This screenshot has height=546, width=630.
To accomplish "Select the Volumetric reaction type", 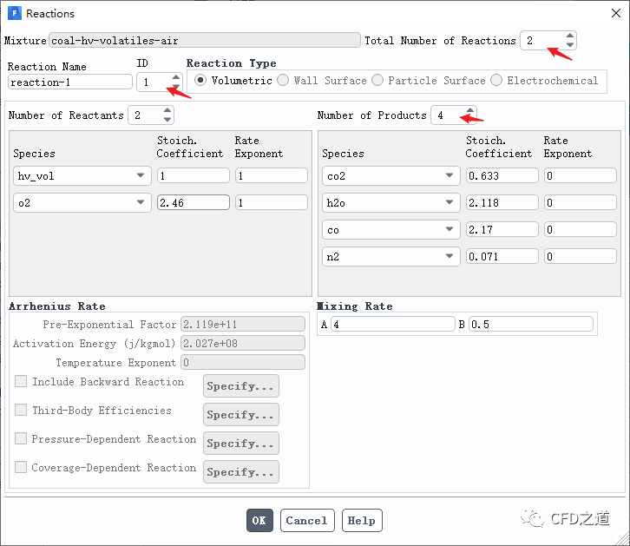I will coord(201,81).
